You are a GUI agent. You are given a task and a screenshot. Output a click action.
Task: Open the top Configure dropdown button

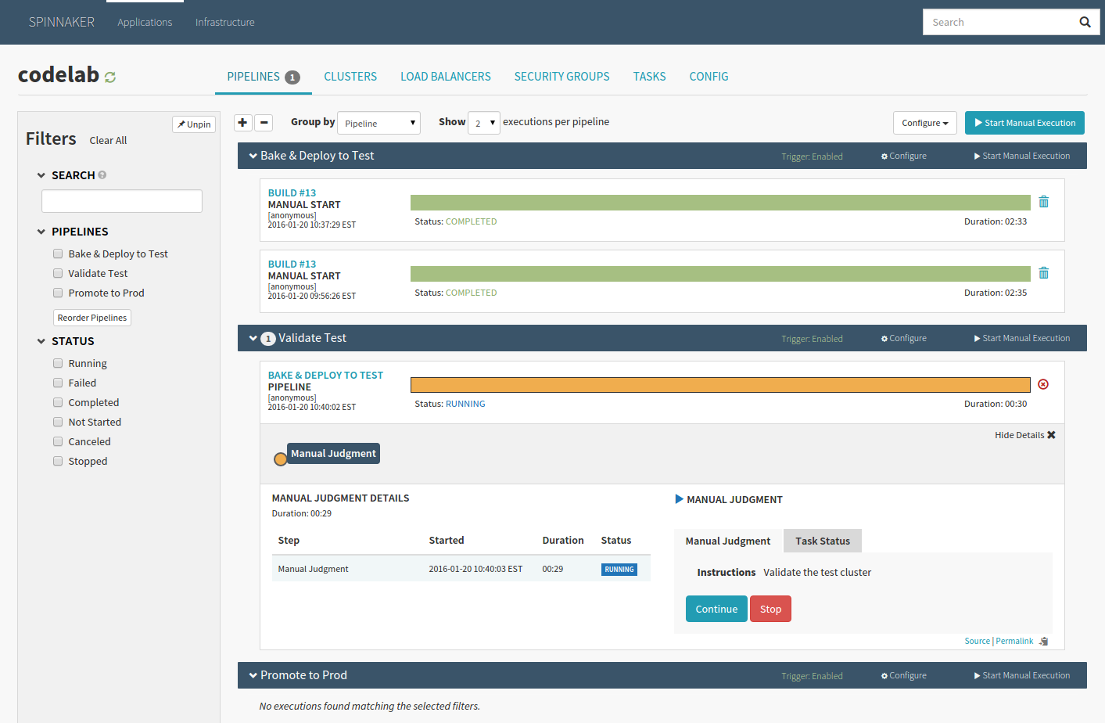[x=925, y=123]
